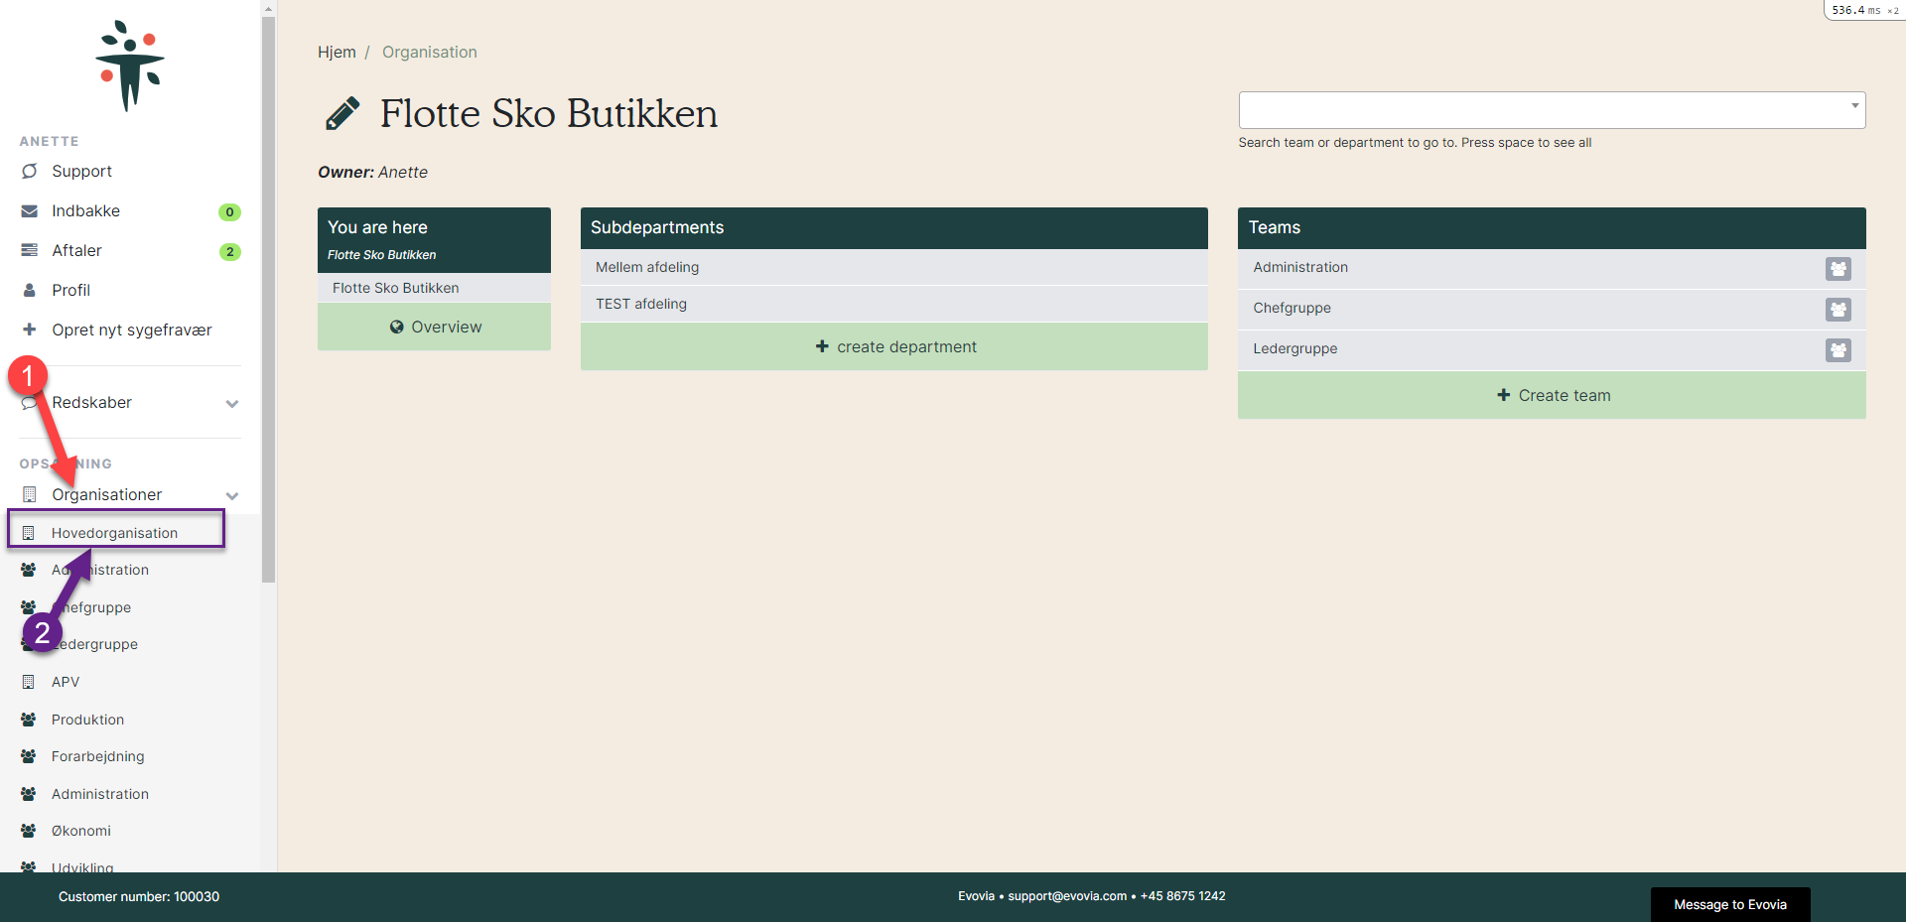Image resolution: width=1906 pixels, height=922 pixels.
Task: Open team icon for Administration row
Action: click(x=1838, y=269)
